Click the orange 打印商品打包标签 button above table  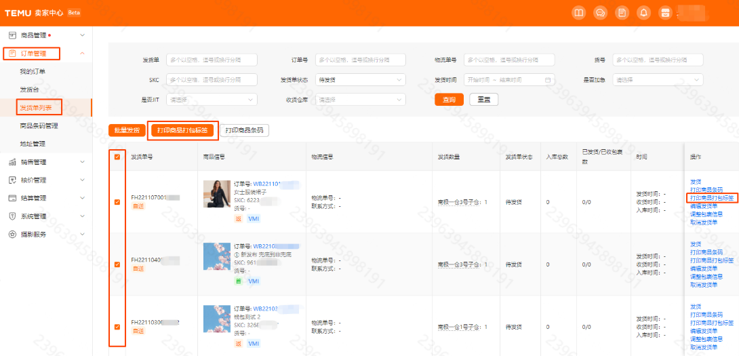tap(183, 130)
